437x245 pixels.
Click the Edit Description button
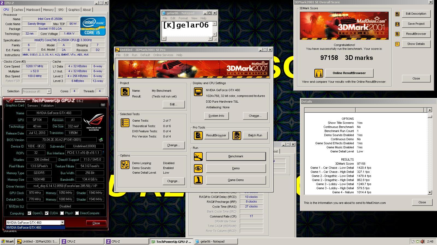click(416, 14)
